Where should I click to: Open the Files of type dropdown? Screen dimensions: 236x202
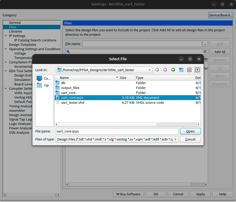click(x=176, y=139)
